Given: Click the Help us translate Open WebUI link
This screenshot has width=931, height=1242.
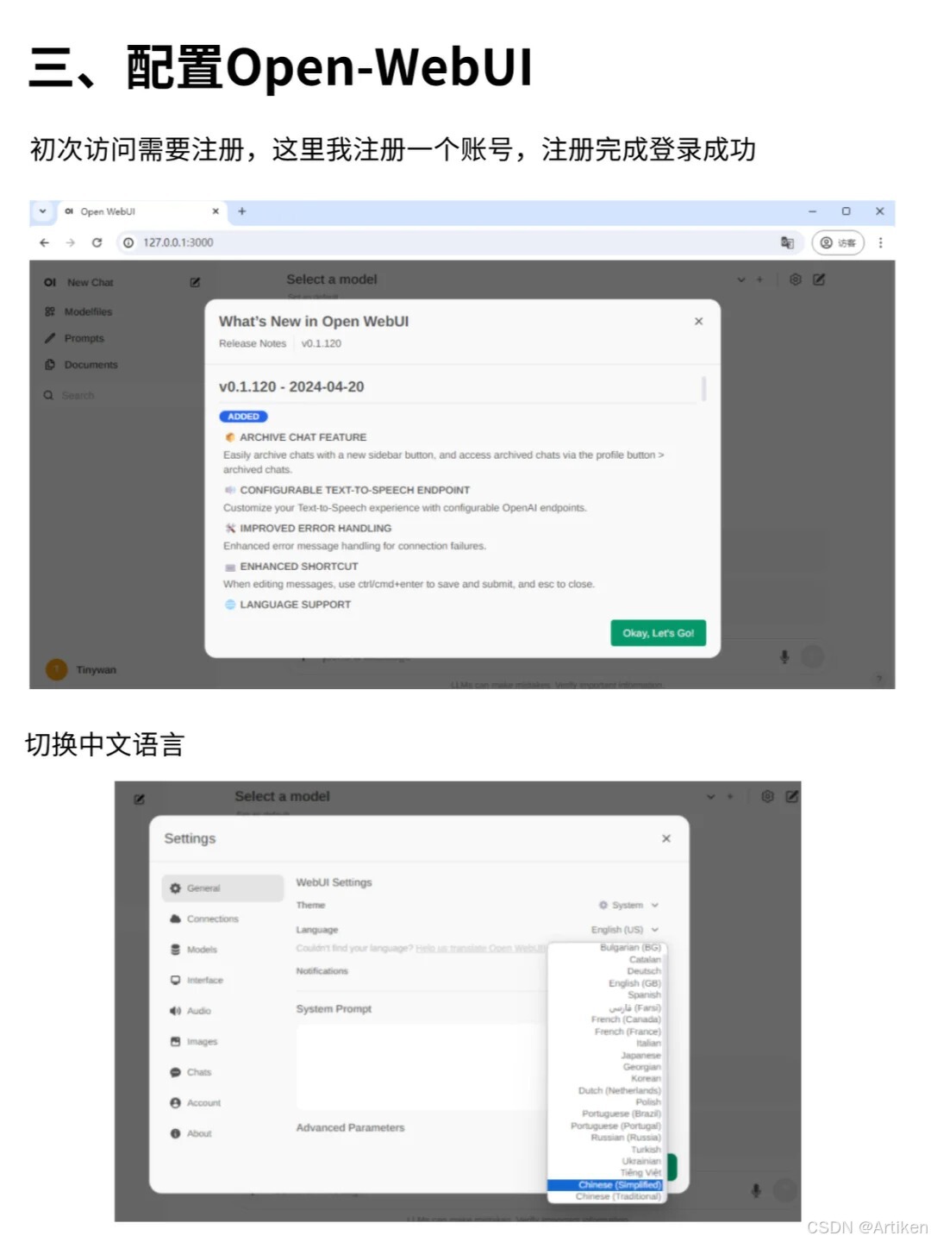Looking at the screenshot, I should coord(481,948).
